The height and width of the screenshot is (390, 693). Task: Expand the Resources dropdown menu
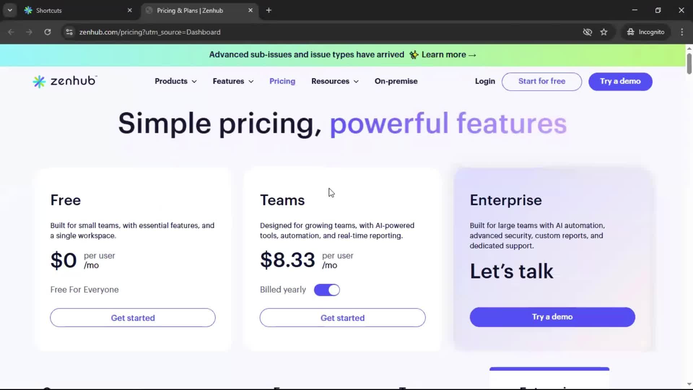click(335, 81)
